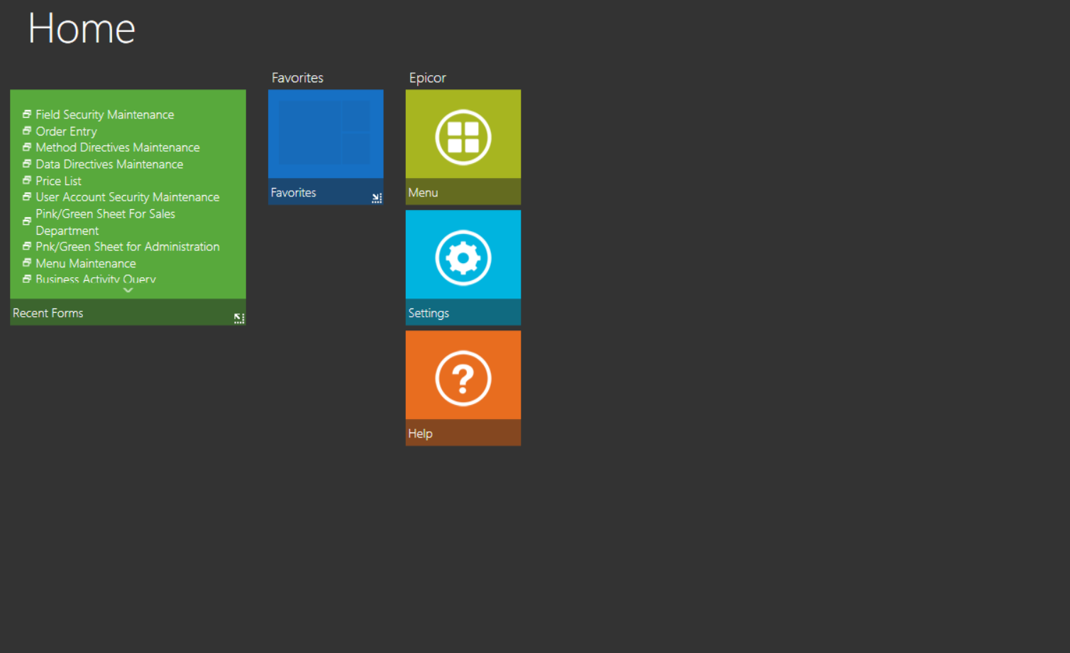The width and height of the screenshot is (1070, 653).
Task: Expand the Recent Forms tile resize icon
Action: (x=239, y=318)
